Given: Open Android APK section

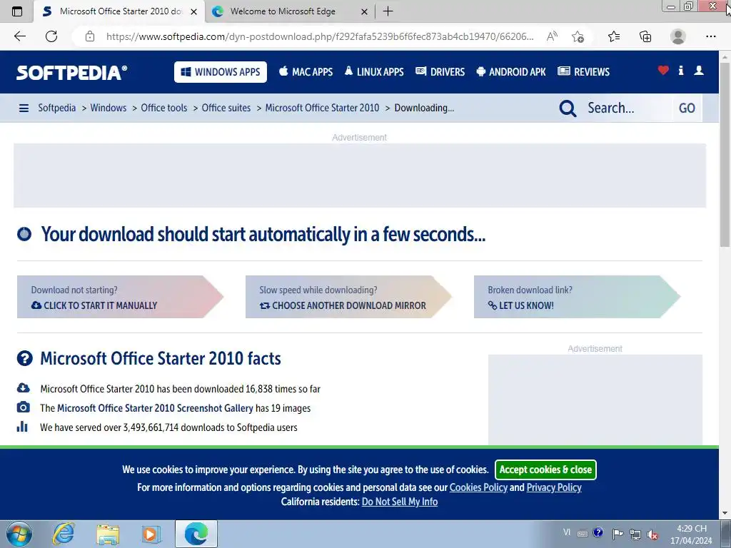Looking at the screenshot, I should click(x=511, y=72).
